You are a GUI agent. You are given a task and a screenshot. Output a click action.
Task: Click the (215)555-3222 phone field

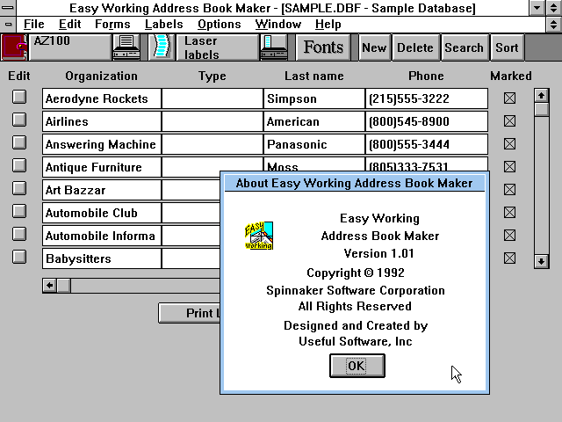(427, 98)
